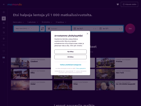
Task: Remove New York (NYC) origin chip
Action: pos(29,29)
